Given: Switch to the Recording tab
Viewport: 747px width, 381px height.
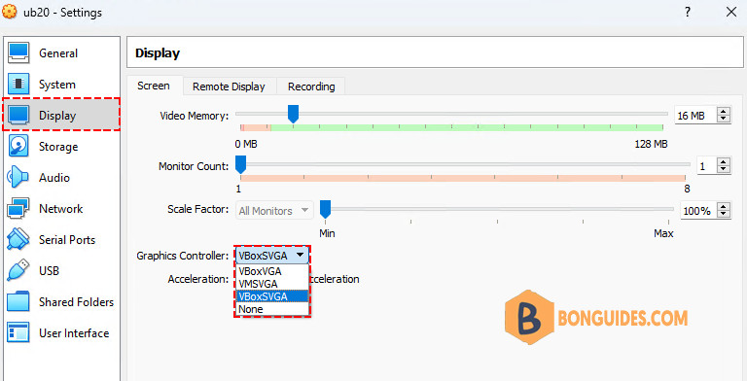Looking at the screenshot, I should click(x=311, y=87).
